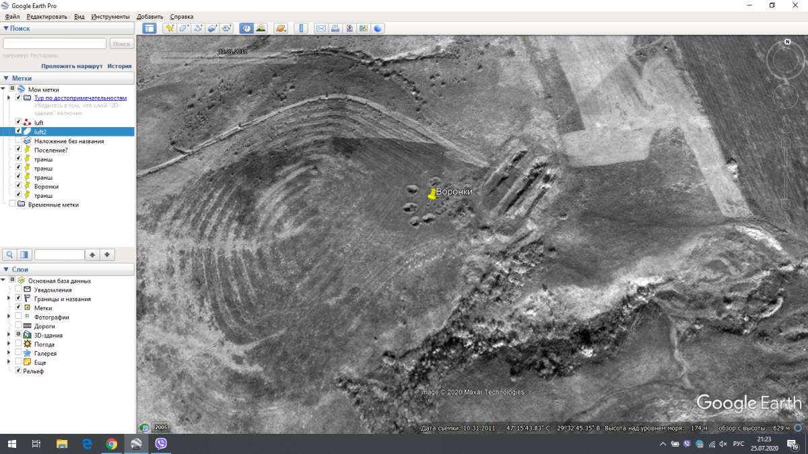Expand the Границы и названия layer

9,299
